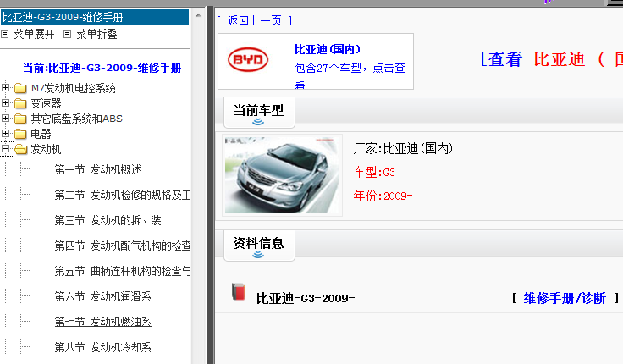
Task: Click the red book icon beside 比亚迪-G3-2009-
Action: coord(239,291)
